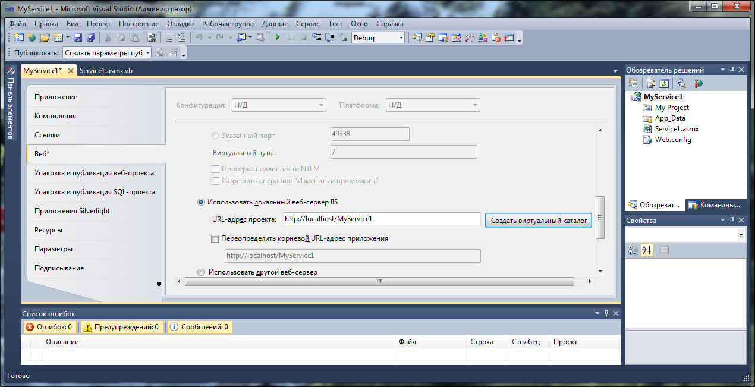755x387 pixels.
Task: Open the Debug configuration dropdown
Action: point(401,37)
